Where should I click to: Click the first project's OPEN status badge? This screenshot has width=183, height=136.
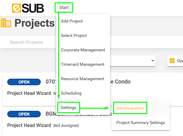[x=24, y=82]
